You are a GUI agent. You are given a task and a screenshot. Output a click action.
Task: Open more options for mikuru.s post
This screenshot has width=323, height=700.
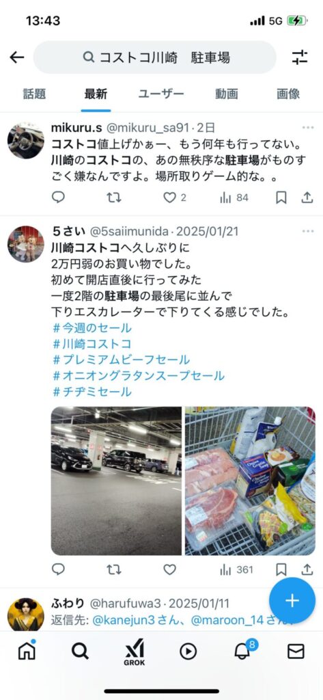point(308,128)
